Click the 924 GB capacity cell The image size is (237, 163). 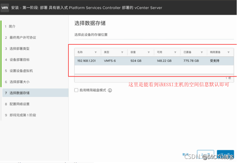(x=136, y=61)
